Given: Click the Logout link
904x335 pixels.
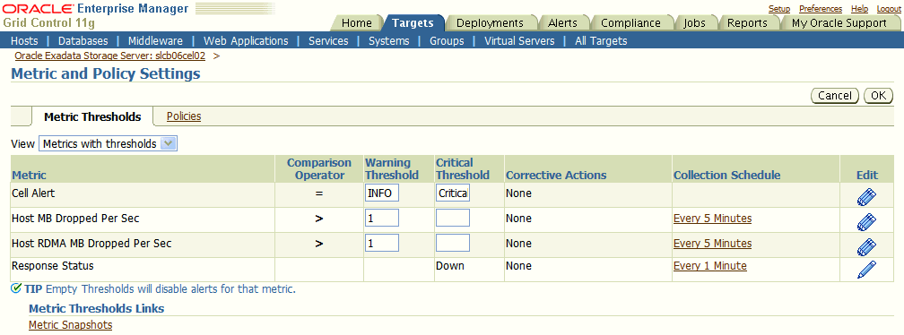Looking at the screenshot, I should (x=889, y=9).
